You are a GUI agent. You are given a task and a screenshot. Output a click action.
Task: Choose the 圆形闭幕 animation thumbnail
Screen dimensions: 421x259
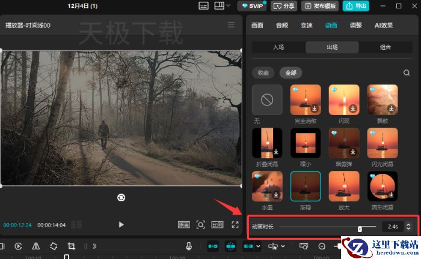383,186
